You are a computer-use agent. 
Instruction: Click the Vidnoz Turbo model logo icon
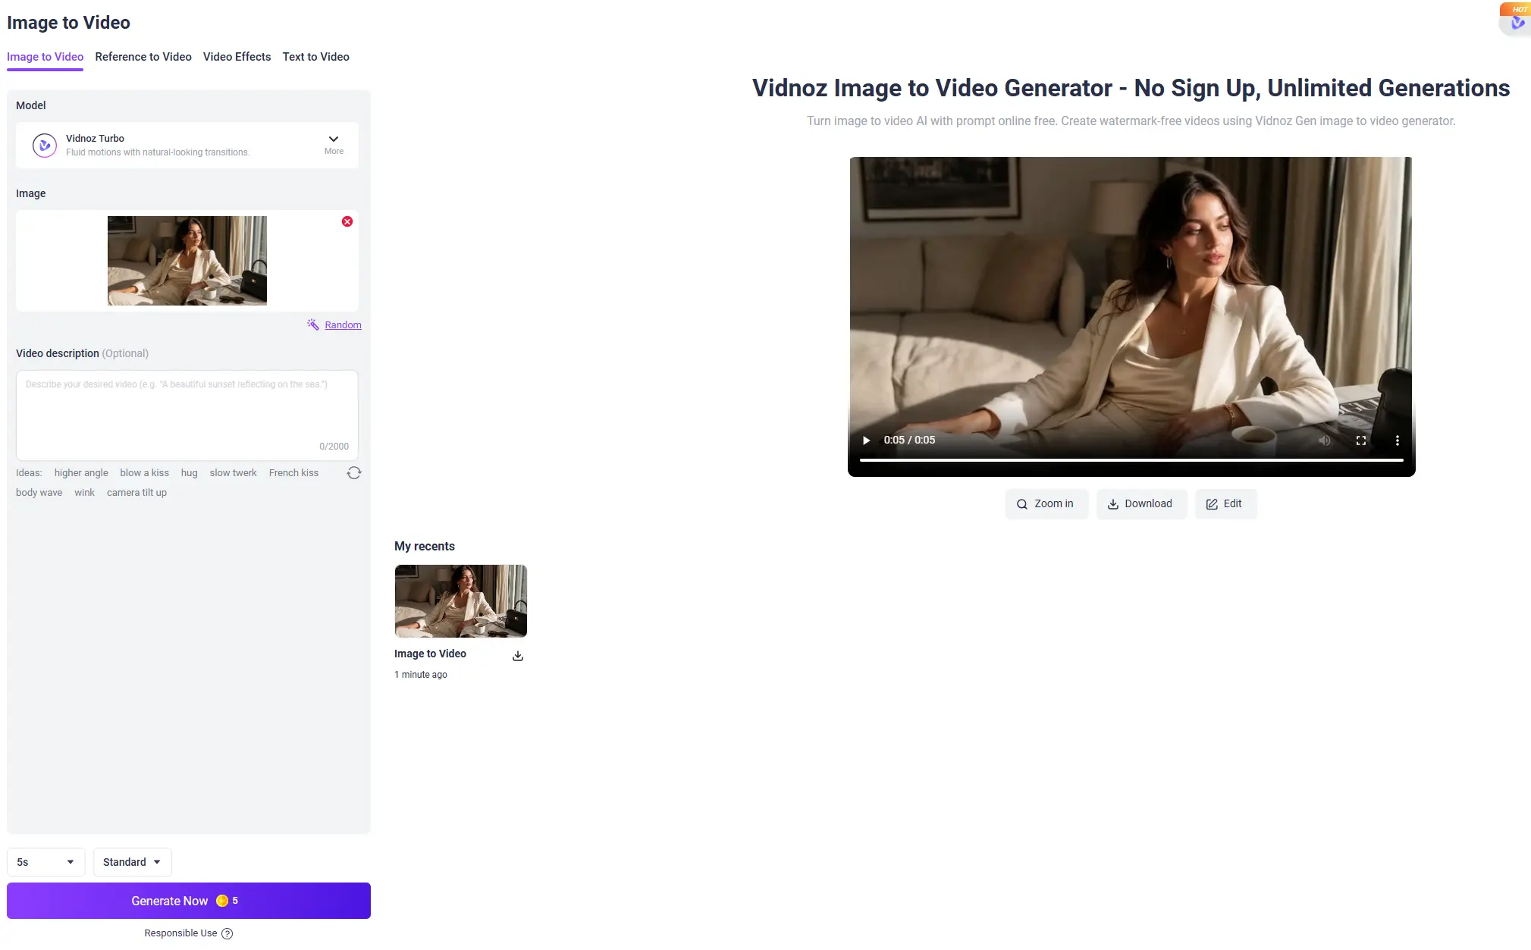pos(45,145)
